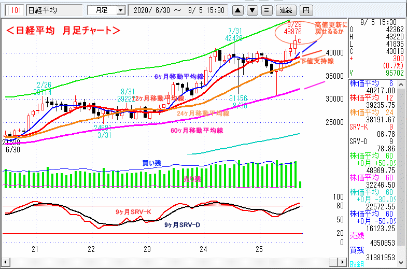Click the 6/30 start date marker
This screenshot has height=269, width=407.
(x=13, y=150)
